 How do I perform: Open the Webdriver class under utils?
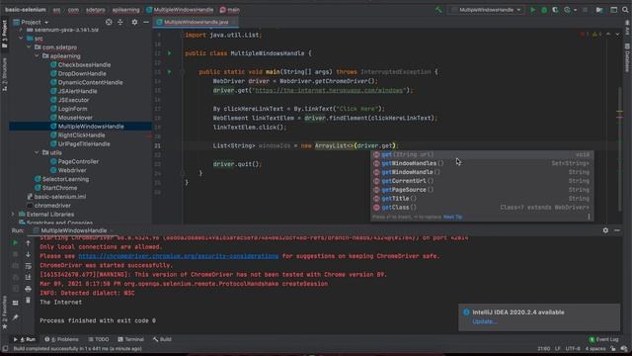[72, 170]
